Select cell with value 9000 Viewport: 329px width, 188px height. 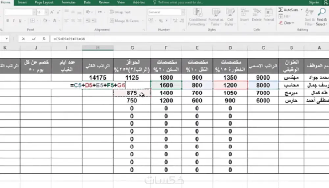263,77
